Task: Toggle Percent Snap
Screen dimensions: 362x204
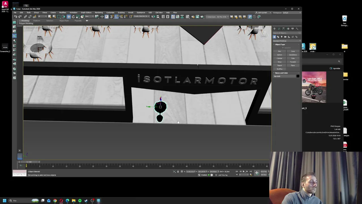Action: [121, 16]
